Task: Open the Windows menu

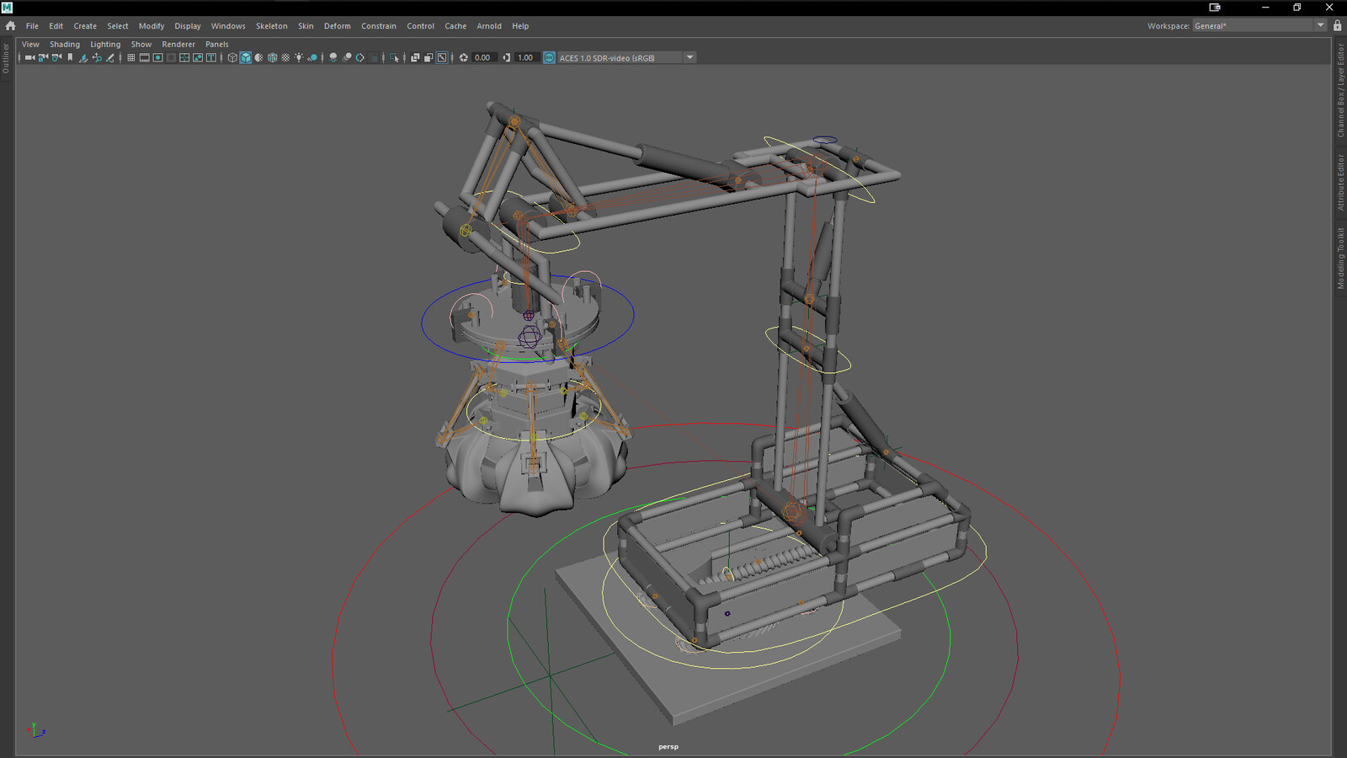Action: click(228, 26)
